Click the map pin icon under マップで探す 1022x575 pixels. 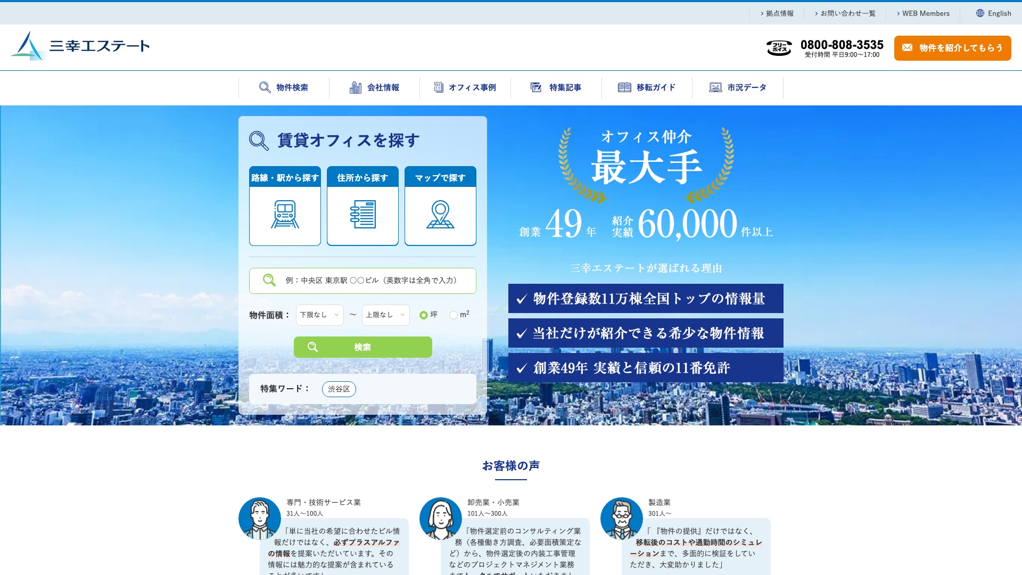coord(440,214)
